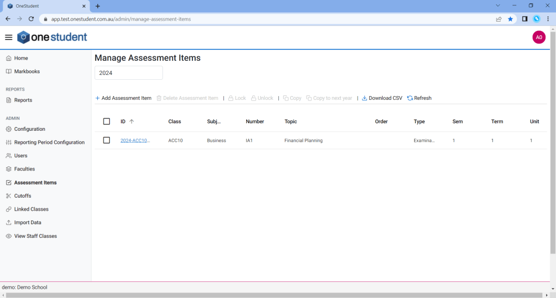Click the OneStudent logo

coord(52,37)
